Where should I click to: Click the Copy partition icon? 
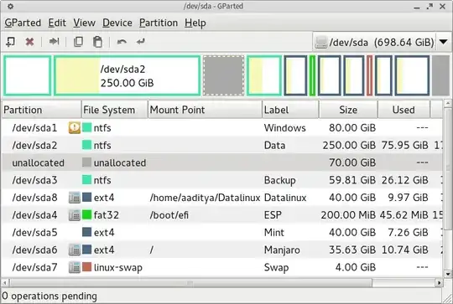point(78,42)
